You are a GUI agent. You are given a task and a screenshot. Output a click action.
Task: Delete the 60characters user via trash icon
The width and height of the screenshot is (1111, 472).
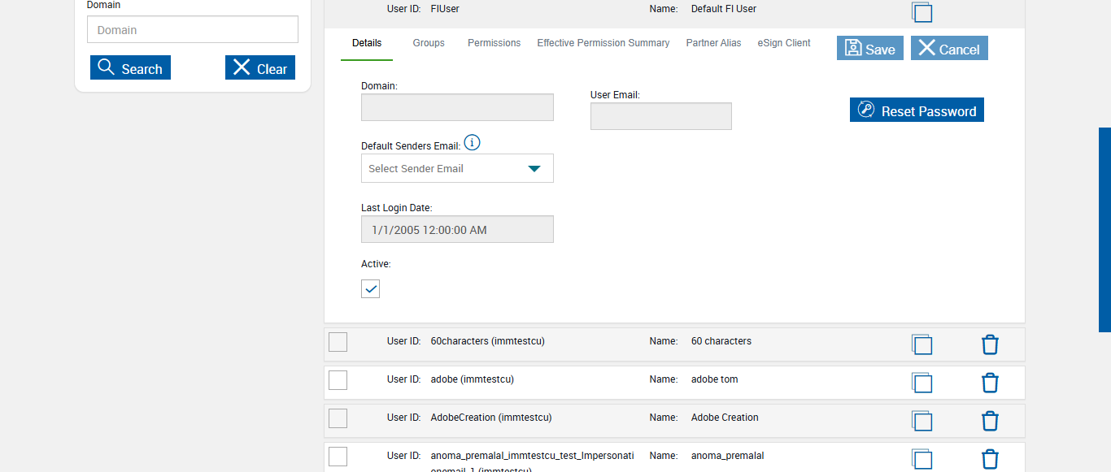pyautogui.click(x=990, y=344)
